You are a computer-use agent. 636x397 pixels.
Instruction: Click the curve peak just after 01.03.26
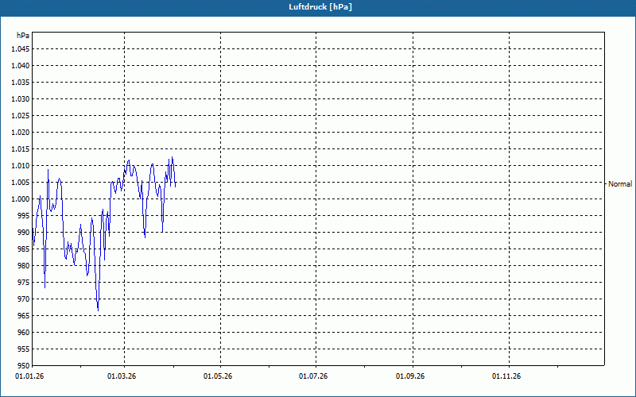pos(128,160)
